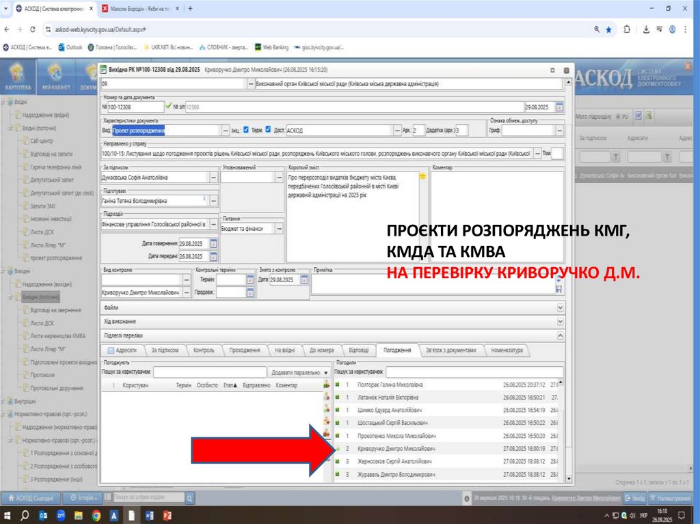Open PowerPoint from the Windows taskbar
The height and width of the screenshot is (524, 700).
coord(167,516)
